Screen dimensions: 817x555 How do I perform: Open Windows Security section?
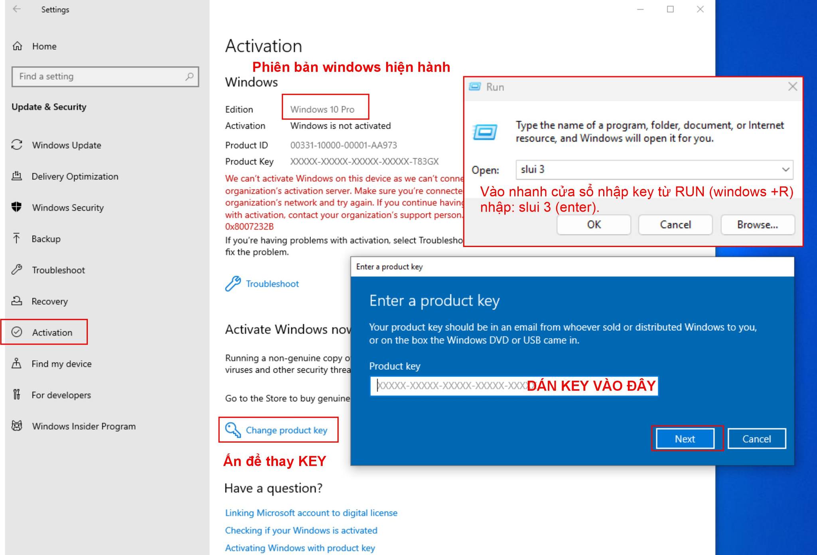coord(68,208)
